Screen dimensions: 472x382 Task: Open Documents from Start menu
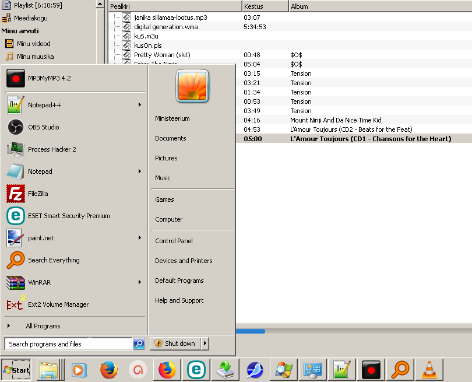point(171,138)
